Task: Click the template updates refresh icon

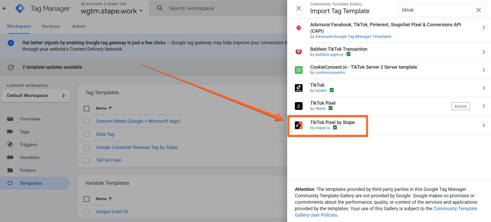Action: [x=11, y=67]
